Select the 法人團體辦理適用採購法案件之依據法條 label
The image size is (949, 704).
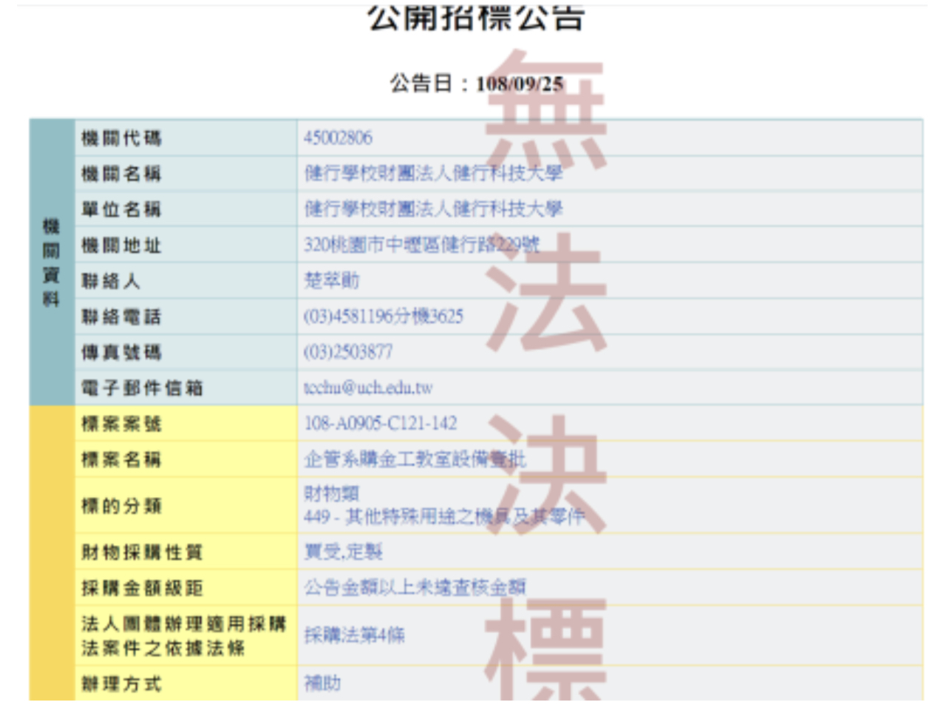pos(184,636)
